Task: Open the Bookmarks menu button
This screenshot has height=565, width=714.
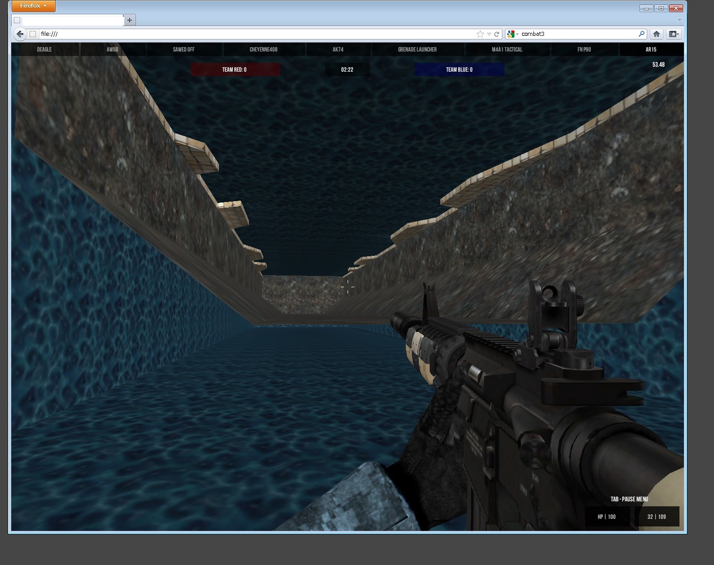Action: (674, 34)
